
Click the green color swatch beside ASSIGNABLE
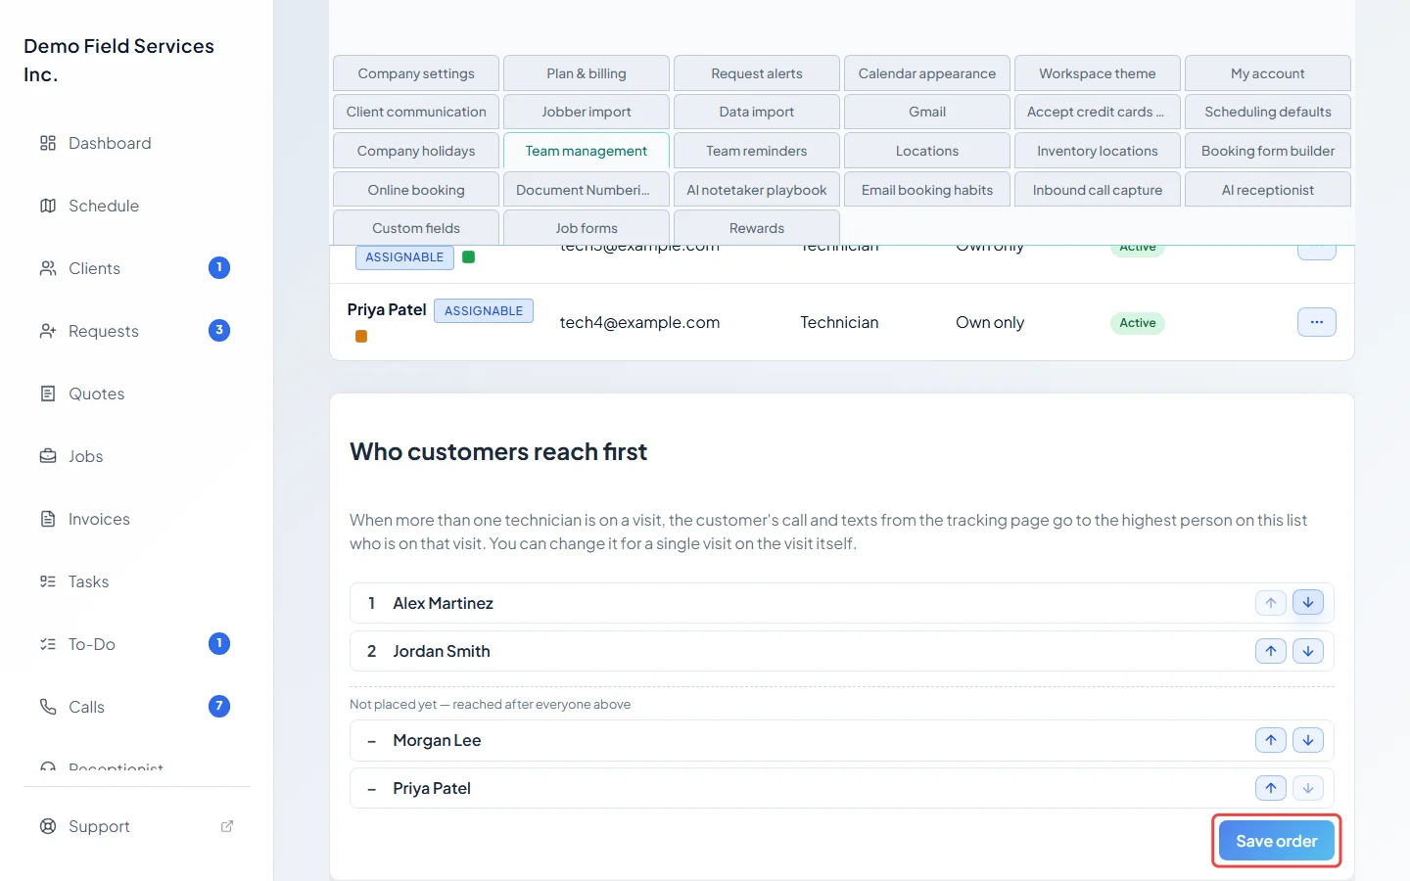point(469,257)
